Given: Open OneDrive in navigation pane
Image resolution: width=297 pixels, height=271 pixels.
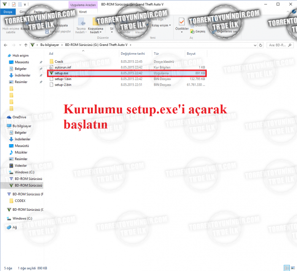Looking at the screenshot, I should click(x=19, y=117).
